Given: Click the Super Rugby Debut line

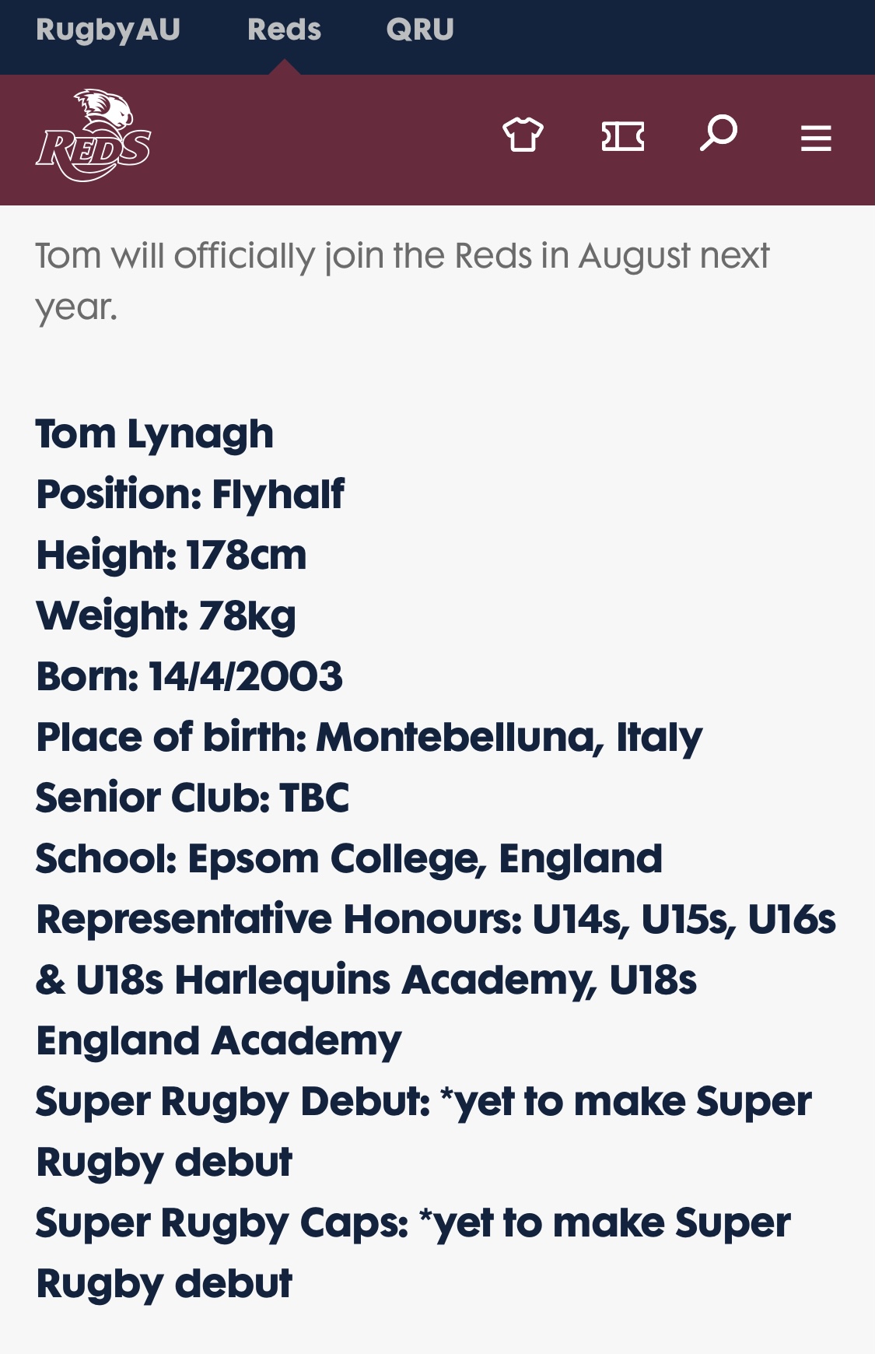Looking at the screenshot, I should [424, 1131].
